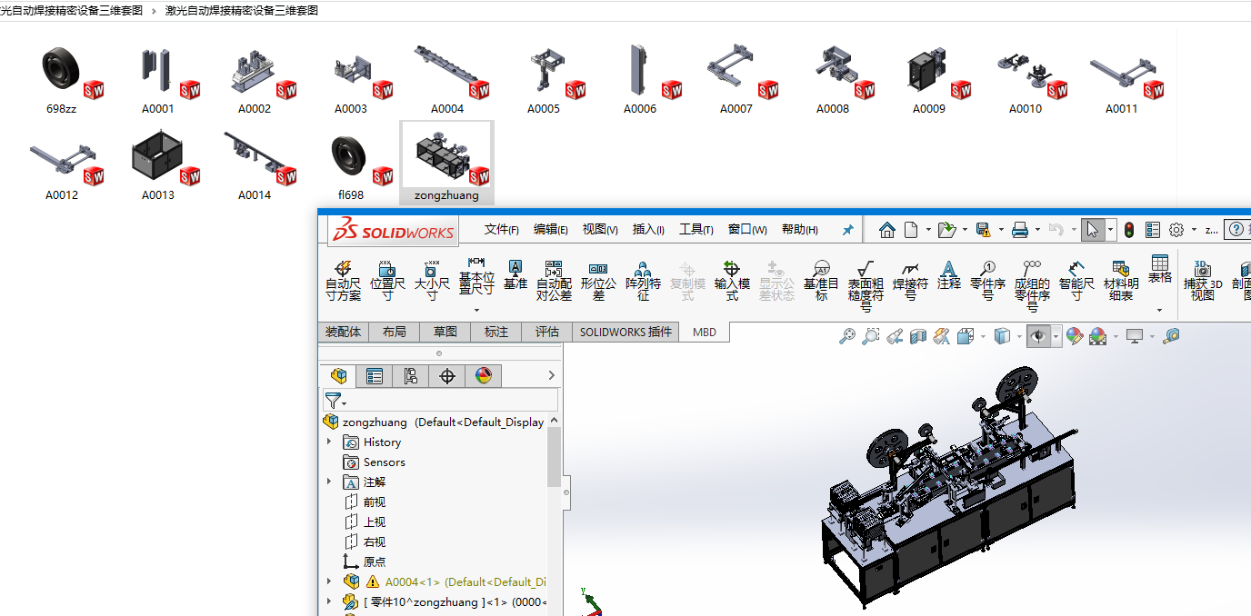Click the edit appearance color ball icon
Image resolution: width=1251 pixels, height=616 pixels.
pyautogui.click(x=1075, y=337)
